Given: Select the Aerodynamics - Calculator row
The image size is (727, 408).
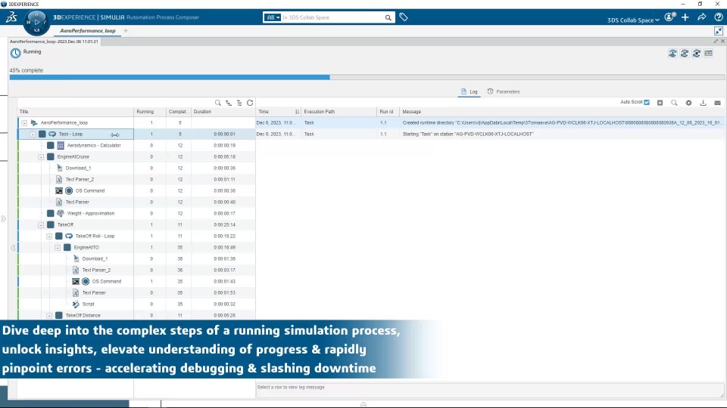Looking at the screenshot, I should point(136,145).
